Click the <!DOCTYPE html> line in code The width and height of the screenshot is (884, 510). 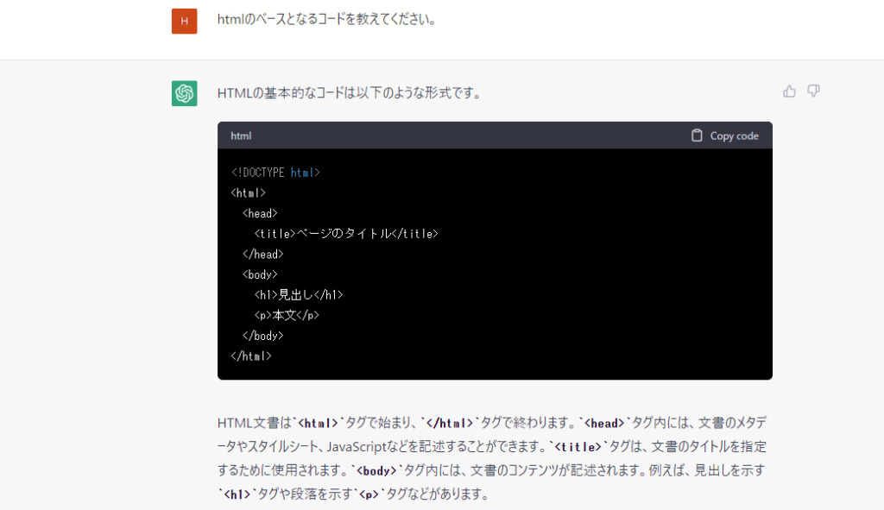coord(275,173)
